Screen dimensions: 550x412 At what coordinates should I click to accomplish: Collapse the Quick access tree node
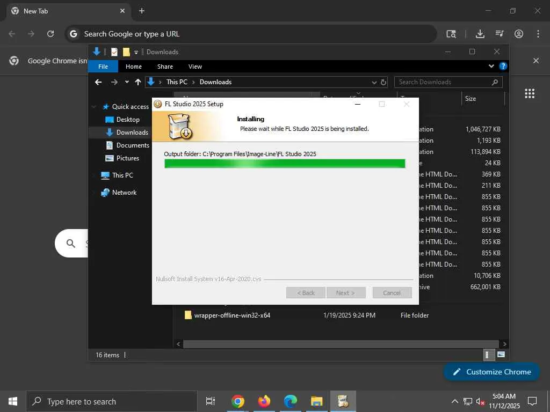[94, 107]
